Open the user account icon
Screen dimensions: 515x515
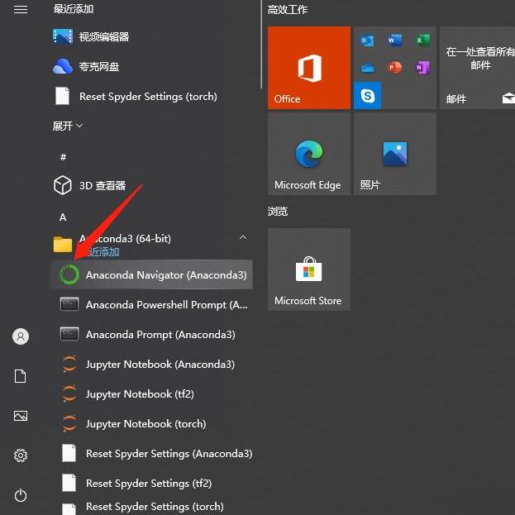click(x=21, y=336)
